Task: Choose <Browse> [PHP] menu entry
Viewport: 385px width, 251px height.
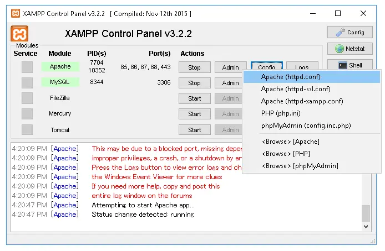Action: coord(312,154)
